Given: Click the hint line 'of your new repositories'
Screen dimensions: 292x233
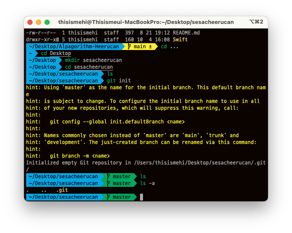Looking at the screenshot, I should coord(132,108).
